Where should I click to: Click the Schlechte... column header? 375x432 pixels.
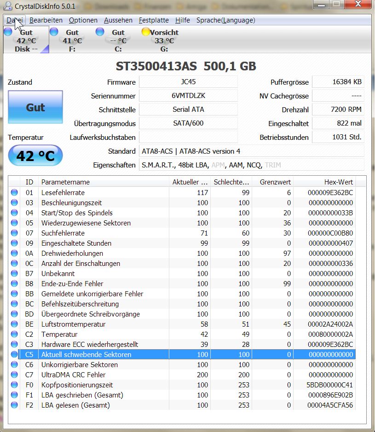pyautogui.click(x=231, y=182)
